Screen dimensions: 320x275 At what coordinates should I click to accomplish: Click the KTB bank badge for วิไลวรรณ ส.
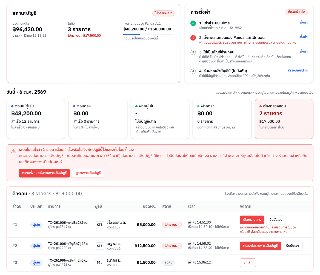pyautogui.click(x=100, y=225)
